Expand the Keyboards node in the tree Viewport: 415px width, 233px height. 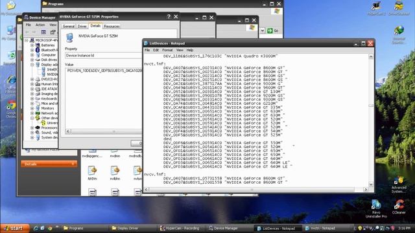(32, 98)
